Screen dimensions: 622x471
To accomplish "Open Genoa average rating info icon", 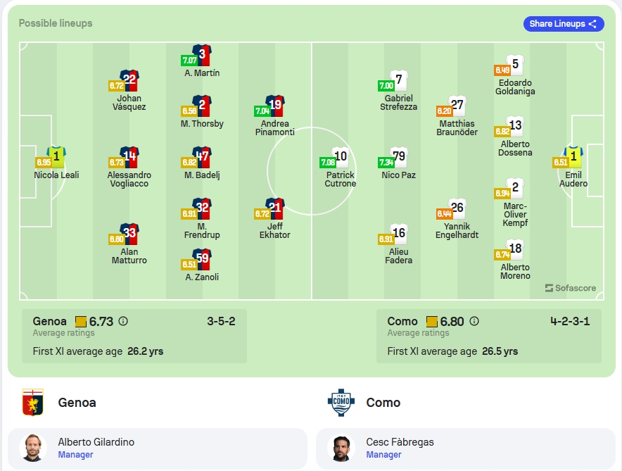I will 123,321.
